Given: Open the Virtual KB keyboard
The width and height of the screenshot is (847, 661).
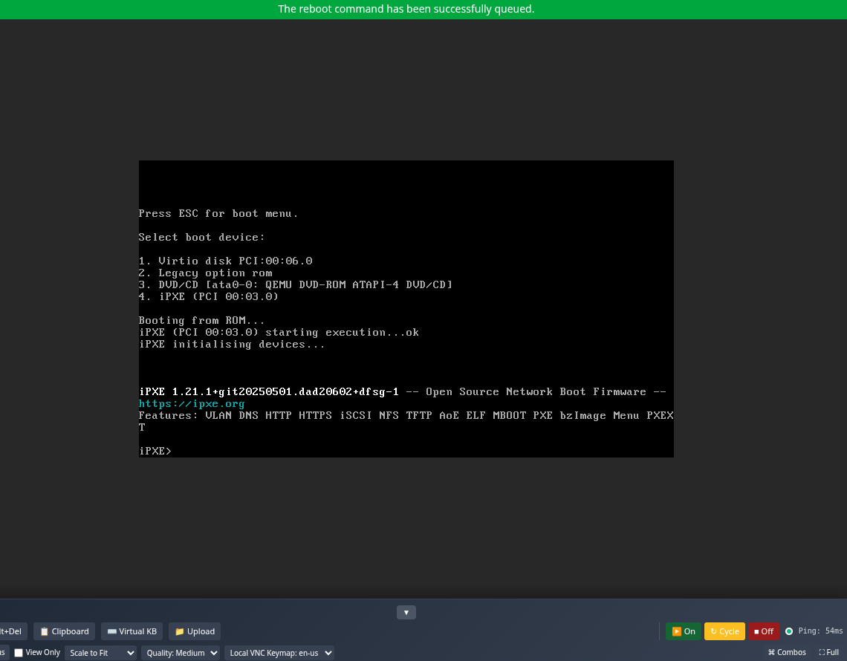Looking at the screenshot, I should coord(132,631).
